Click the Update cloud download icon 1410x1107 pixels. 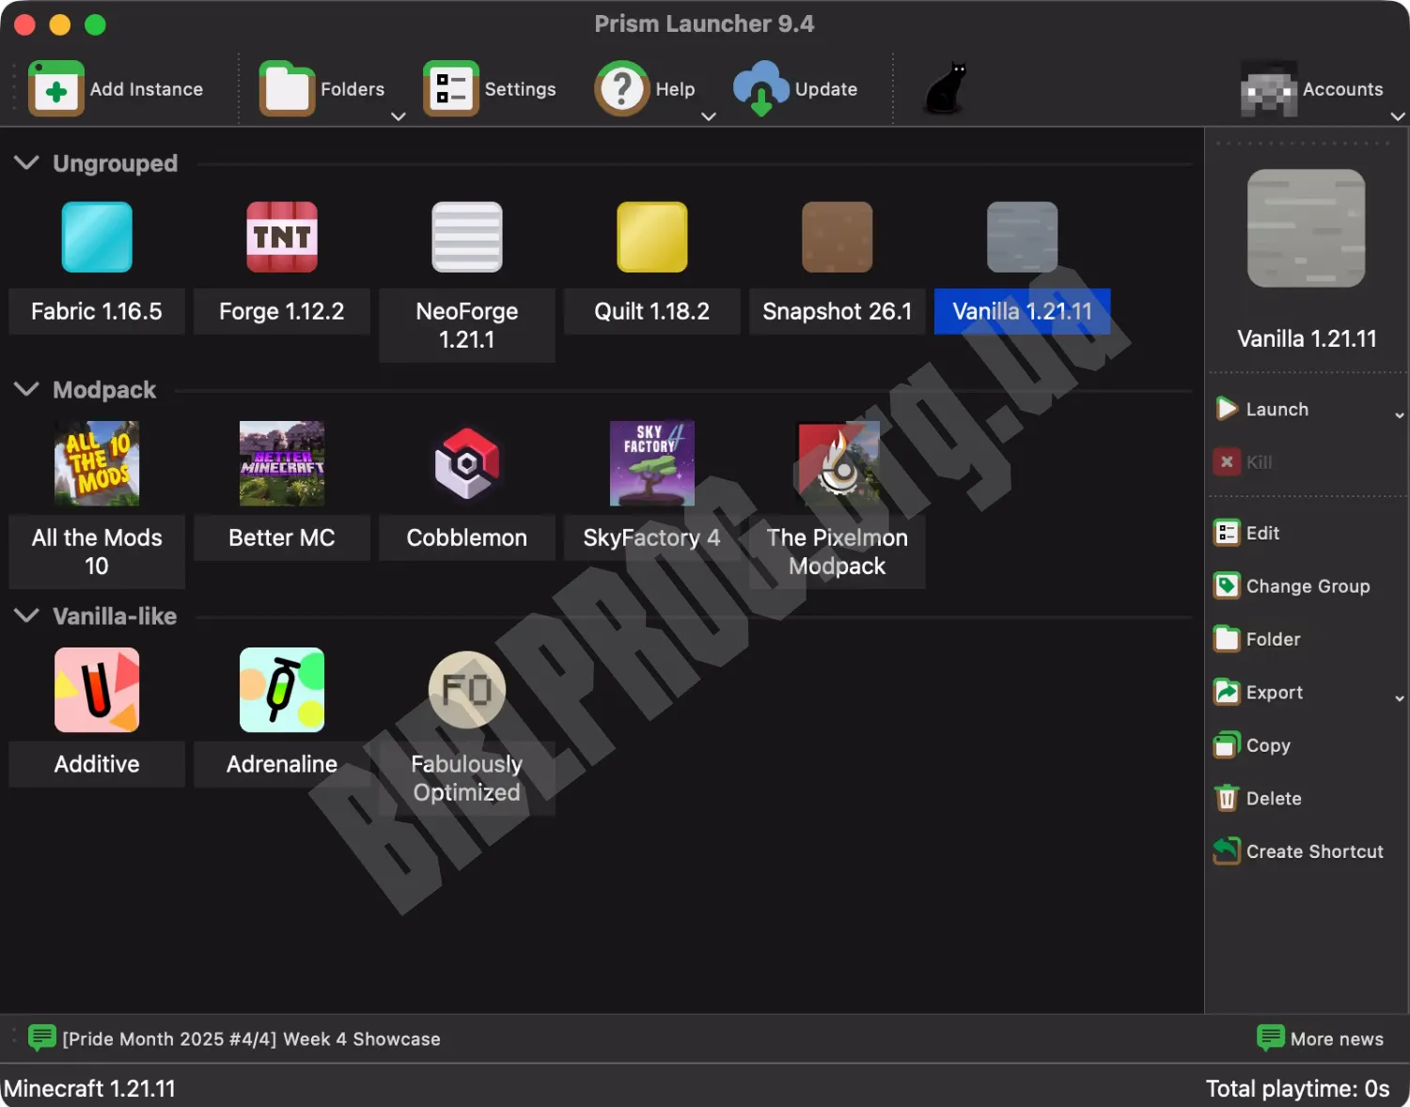pos(761,89)
